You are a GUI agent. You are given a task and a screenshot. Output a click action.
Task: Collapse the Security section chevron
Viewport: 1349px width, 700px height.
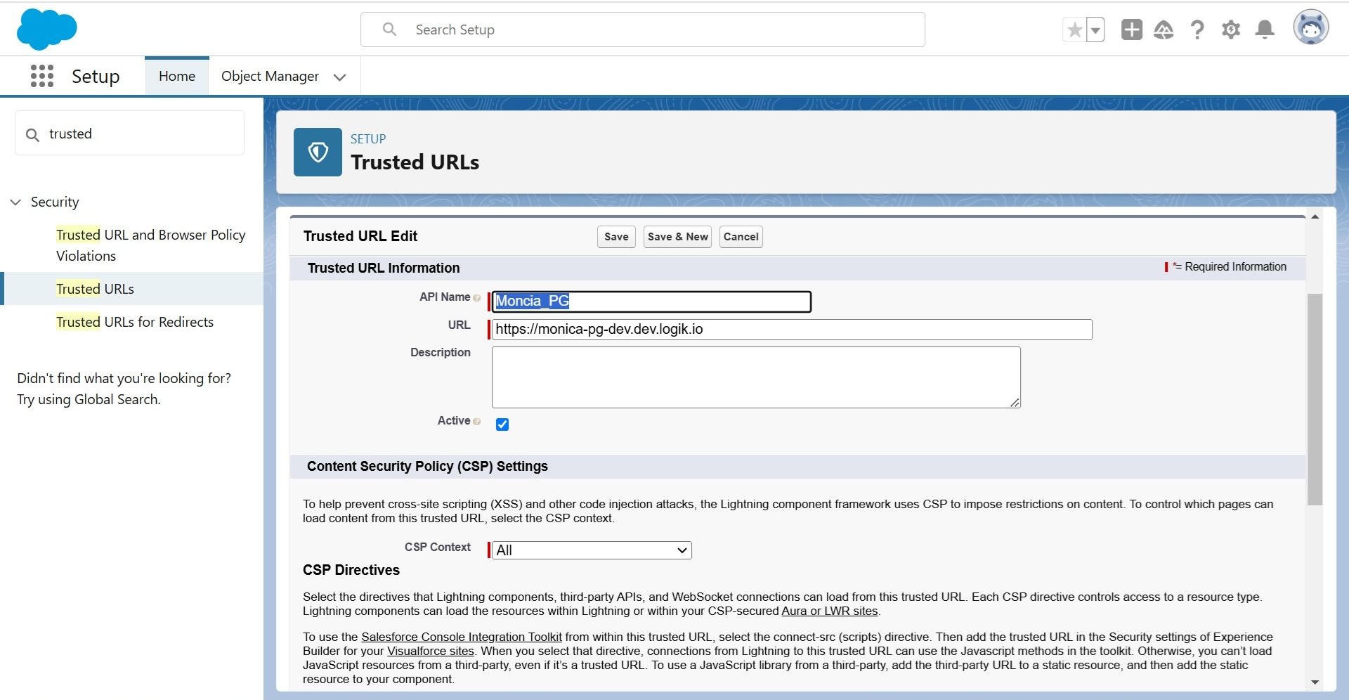pos(15,202)
